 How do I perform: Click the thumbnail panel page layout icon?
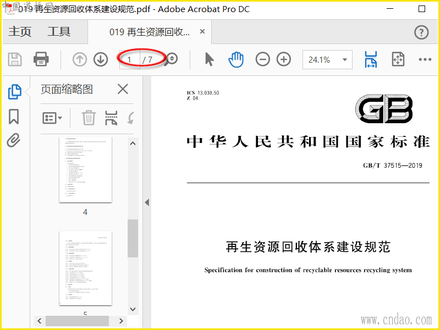112,118
